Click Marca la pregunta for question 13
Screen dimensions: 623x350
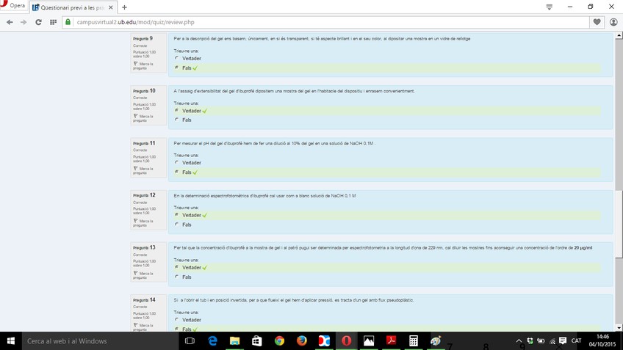145,274
